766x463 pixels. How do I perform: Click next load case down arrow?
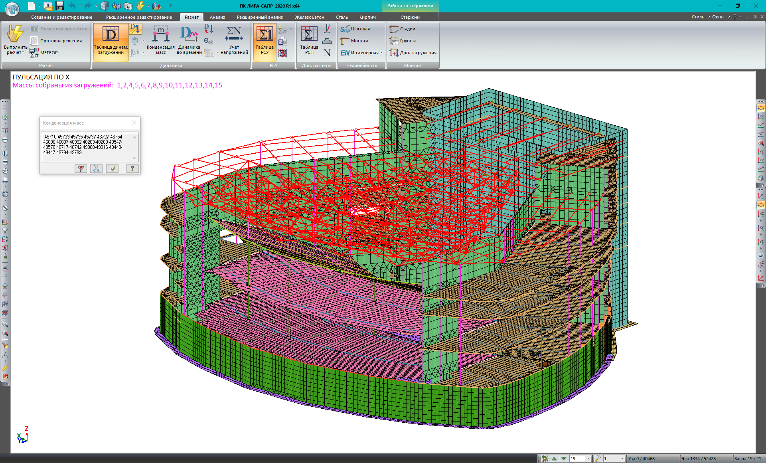563,459
